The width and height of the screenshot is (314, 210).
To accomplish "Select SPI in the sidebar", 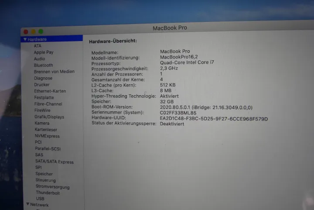I will click(39, 167).
